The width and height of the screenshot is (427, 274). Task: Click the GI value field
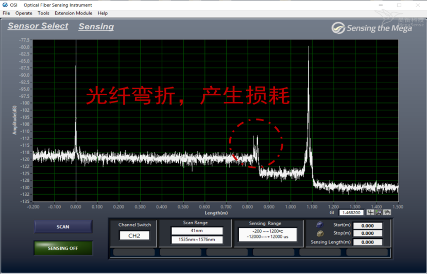351,212
